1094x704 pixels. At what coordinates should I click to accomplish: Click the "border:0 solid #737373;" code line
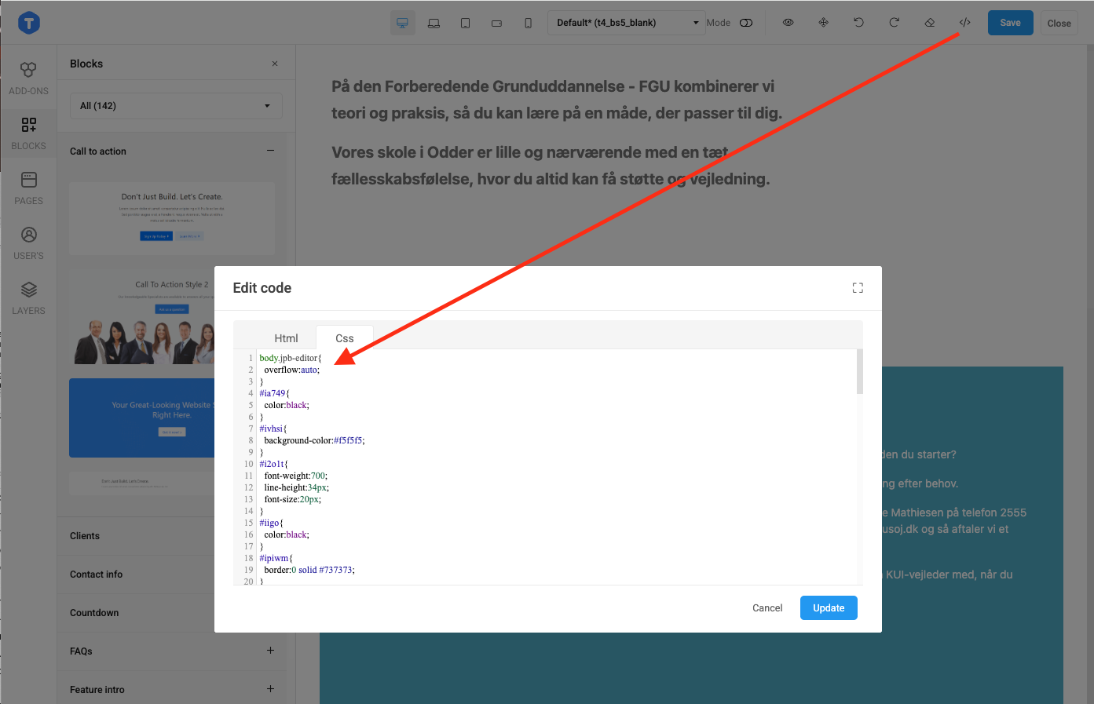[309, 570]
